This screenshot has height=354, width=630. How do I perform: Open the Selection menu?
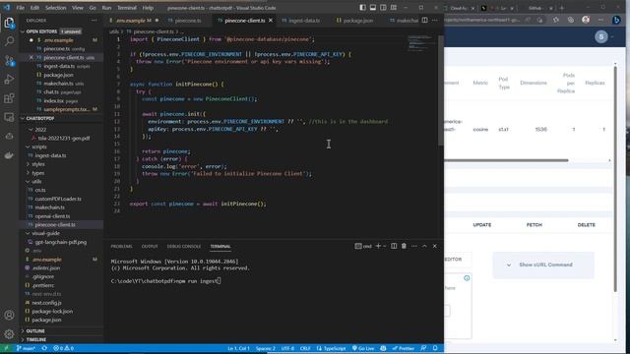(55, 8)
